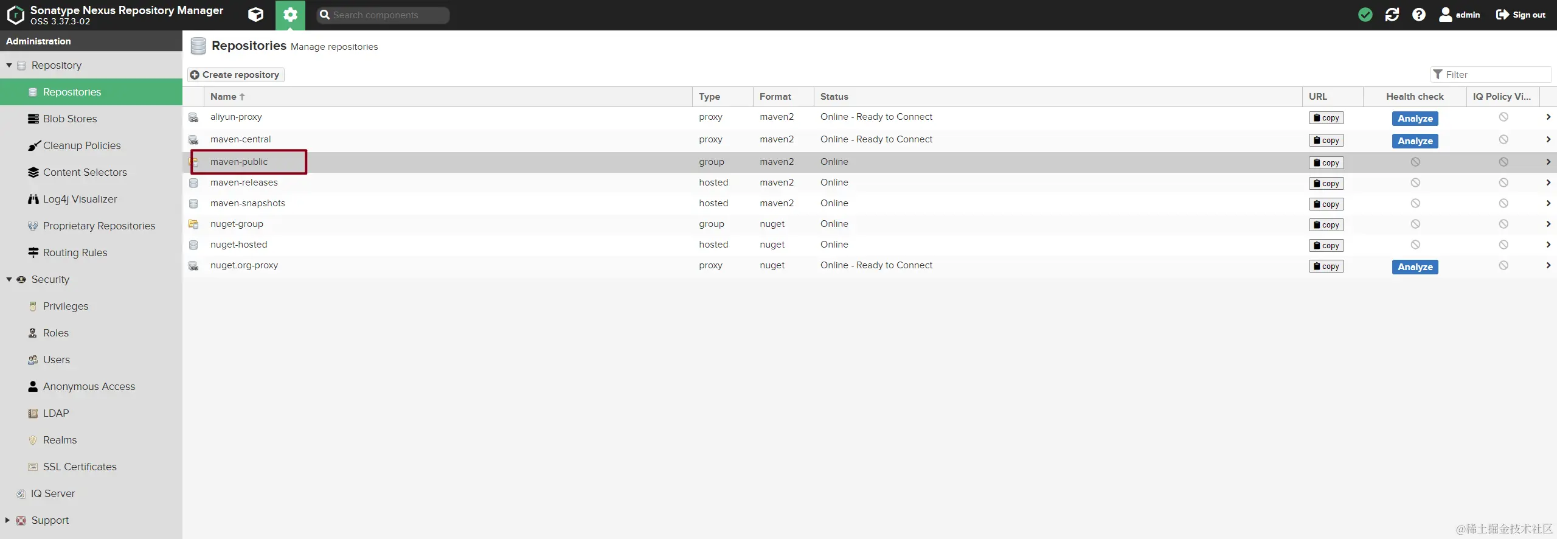Copy URL of maven-snapshots repository
1557x539 pixels.
(1326, 204)
